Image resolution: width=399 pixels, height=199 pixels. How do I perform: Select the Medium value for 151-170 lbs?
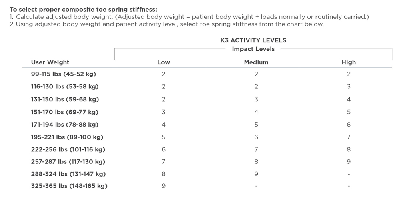[256, 112]
